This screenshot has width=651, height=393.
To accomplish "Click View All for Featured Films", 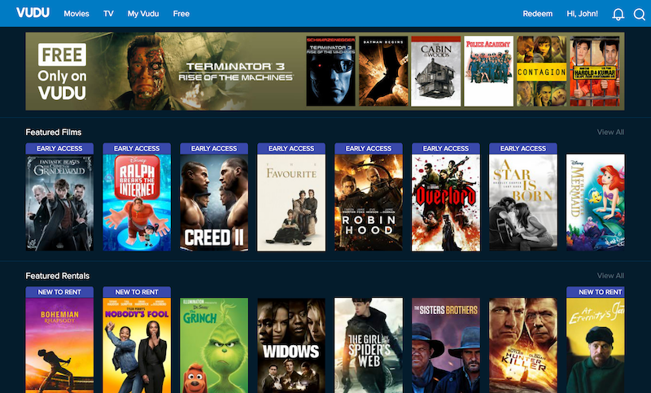I will pos(610,132).
